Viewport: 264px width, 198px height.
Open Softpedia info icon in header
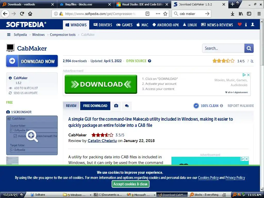(246, 24)
